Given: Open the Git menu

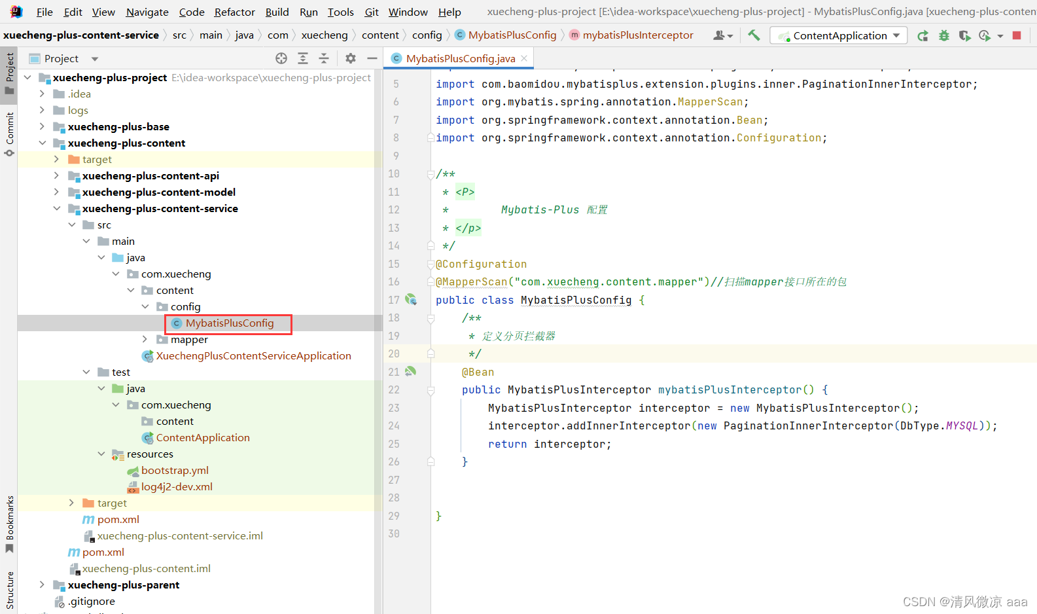Looking at the screenshot, I should (x=372, y=12).
